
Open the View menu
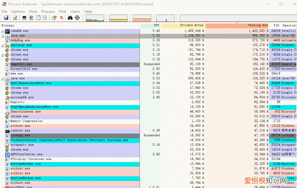(33, 11)
